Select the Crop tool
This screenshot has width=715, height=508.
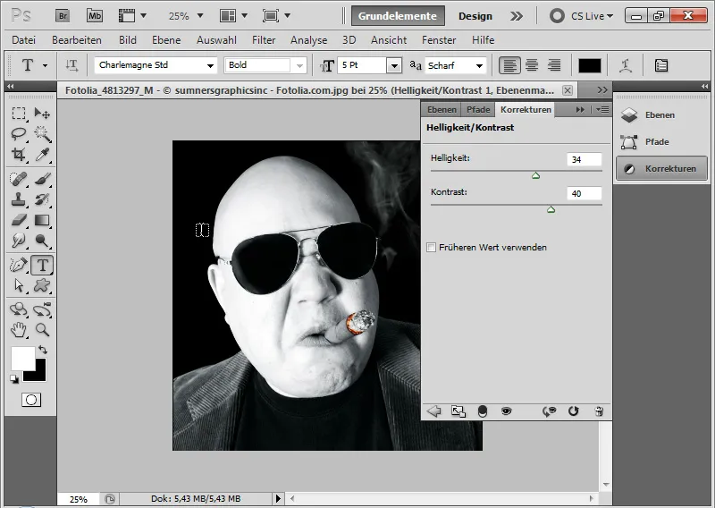pyautogui.click(x=19, y=155)
